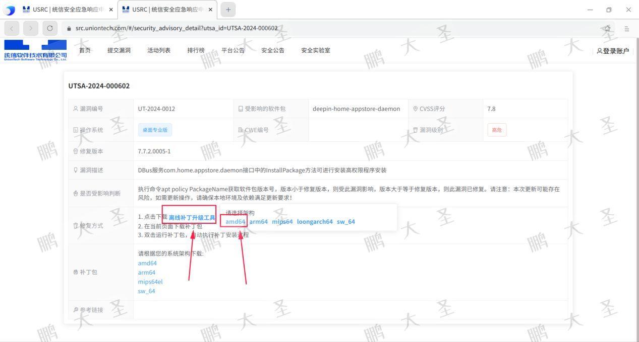Click the UT-2024-0012 vulnerability number
Screen dimensions: 639x342
point(156,109)
